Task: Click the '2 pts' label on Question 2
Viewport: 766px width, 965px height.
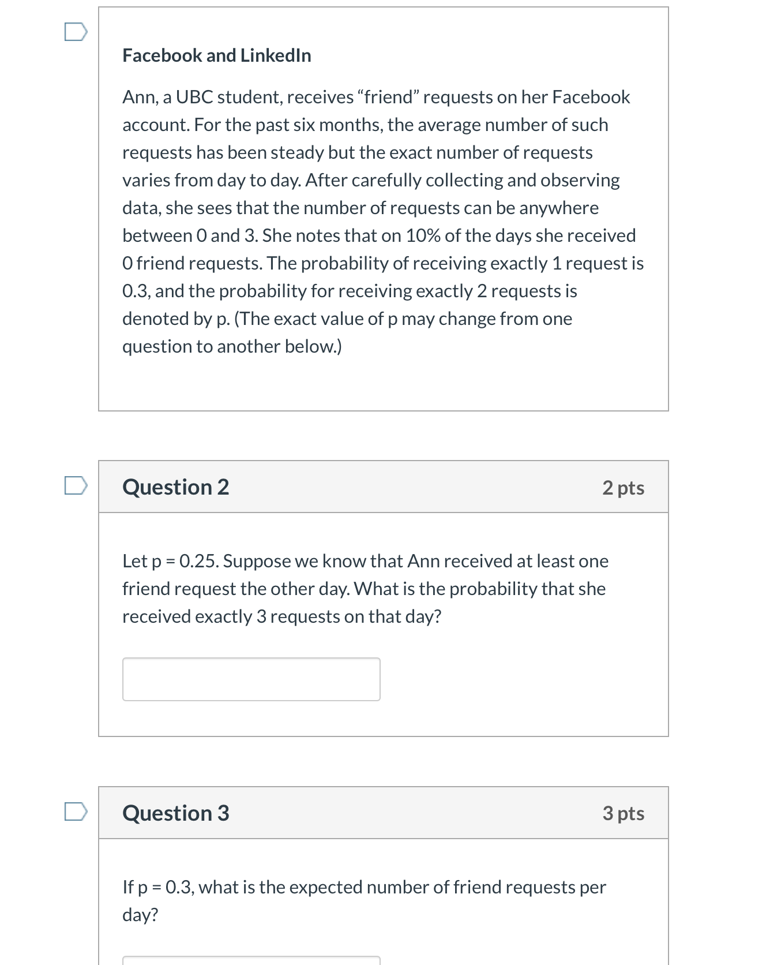Action: pos(625,488)
